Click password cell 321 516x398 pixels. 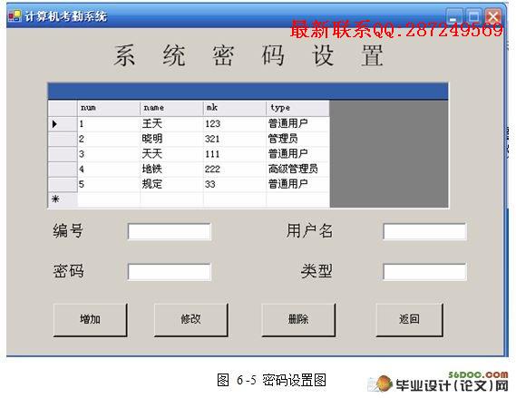point(235,139)
